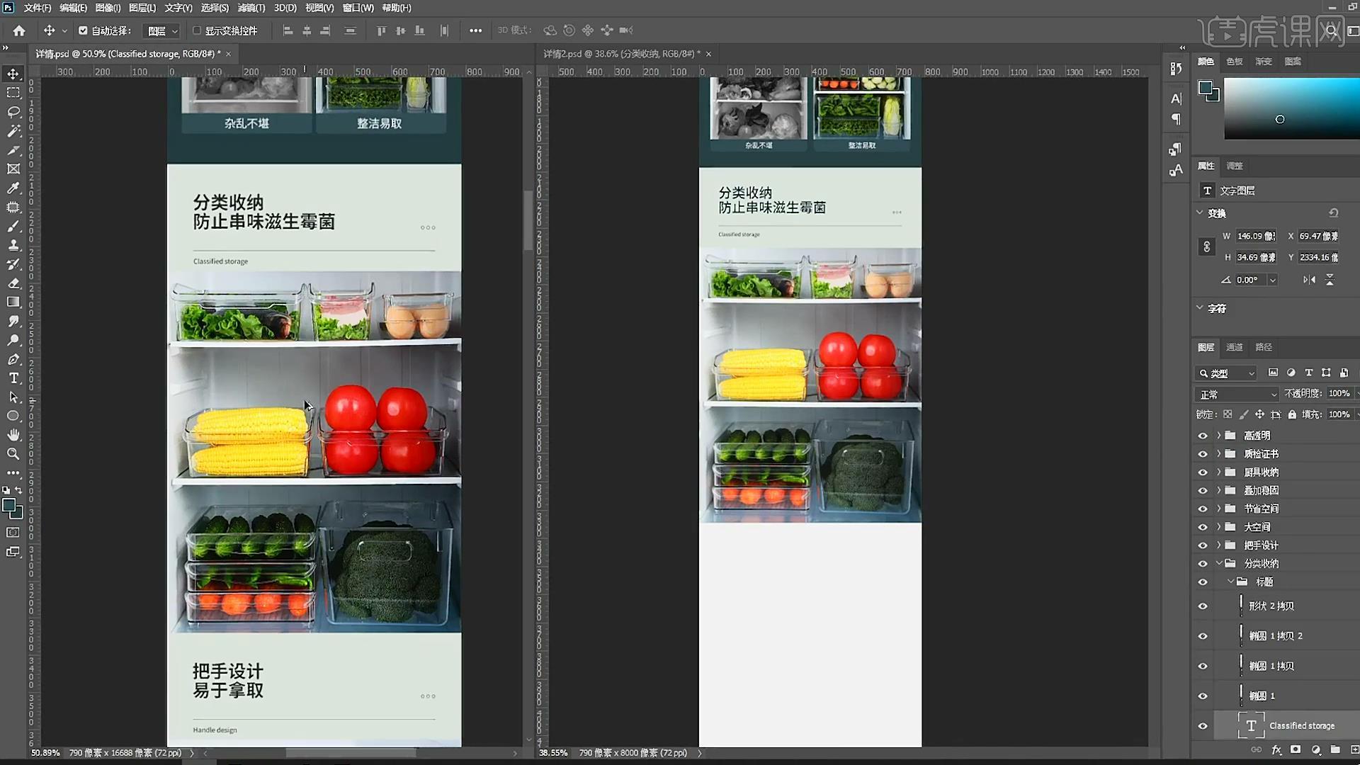Flip horizontal icon in Properties transform
Viewport: 1360px width, 765px height.
click(x=1309, y=280)
